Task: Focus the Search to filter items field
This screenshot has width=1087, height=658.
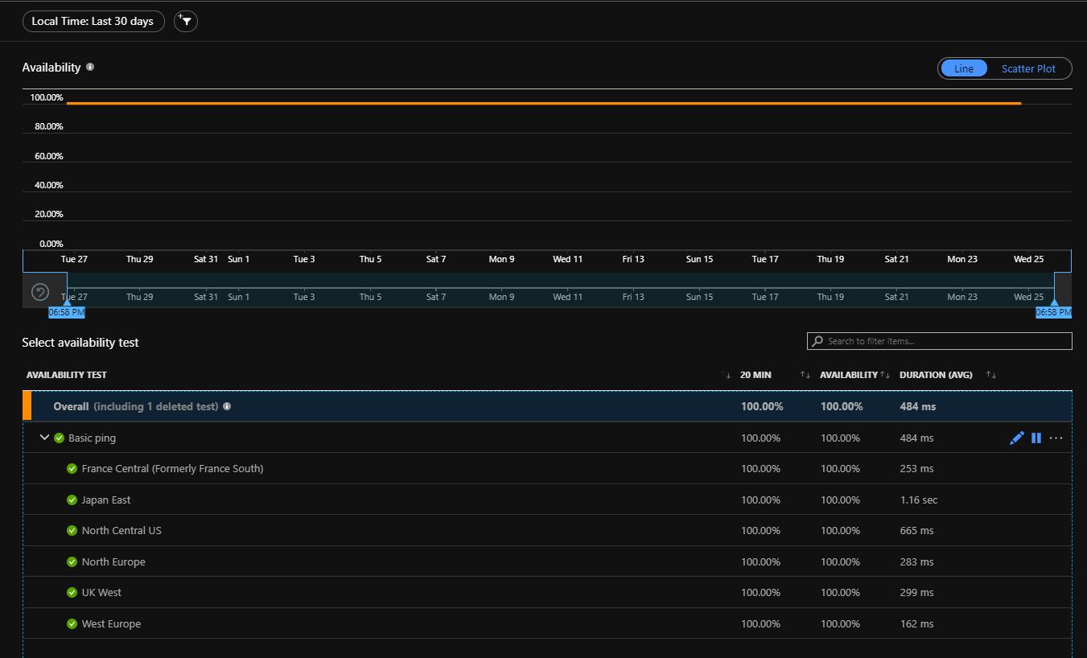Action: (940, 341)
